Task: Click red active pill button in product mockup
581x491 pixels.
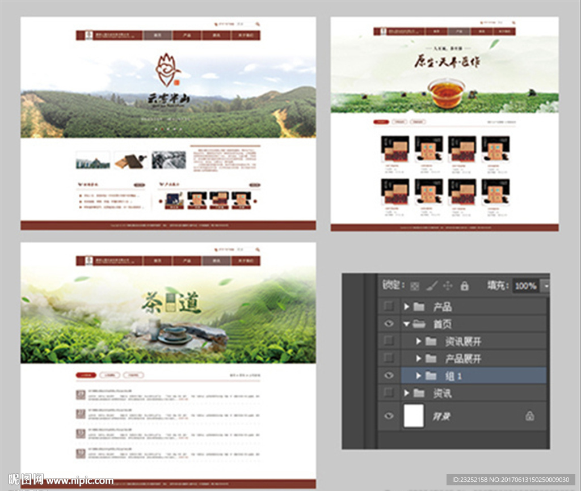Action: [381, 121]
